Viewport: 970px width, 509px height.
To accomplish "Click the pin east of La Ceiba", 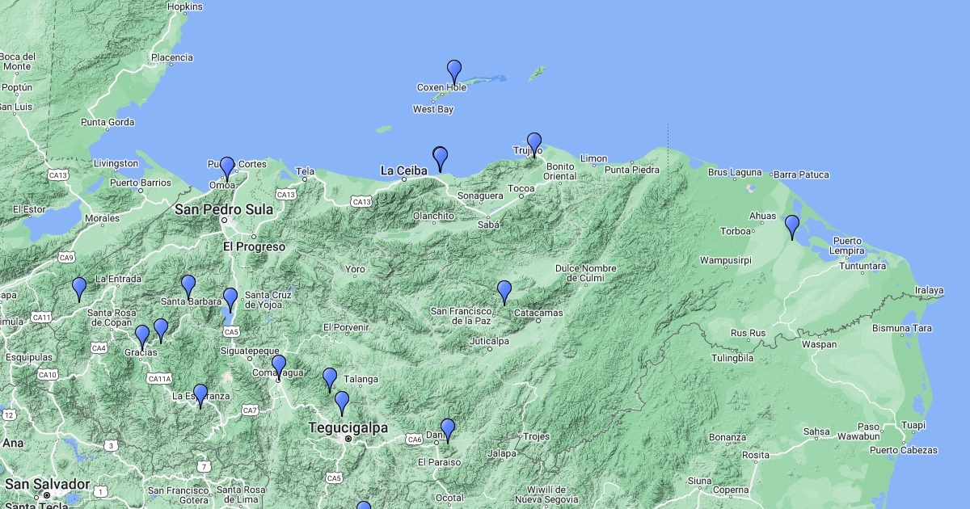I will [440, 158].
